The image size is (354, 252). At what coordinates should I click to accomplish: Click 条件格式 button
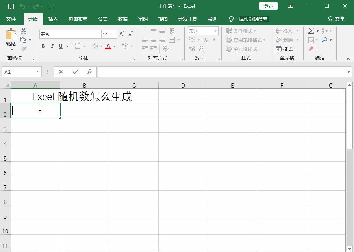[241, 31]
